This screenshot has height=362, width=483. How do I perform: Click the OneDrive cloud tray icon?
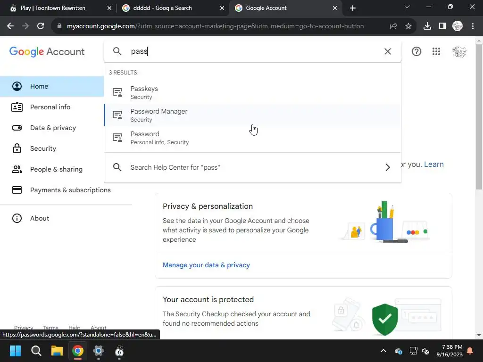(398, 351)
